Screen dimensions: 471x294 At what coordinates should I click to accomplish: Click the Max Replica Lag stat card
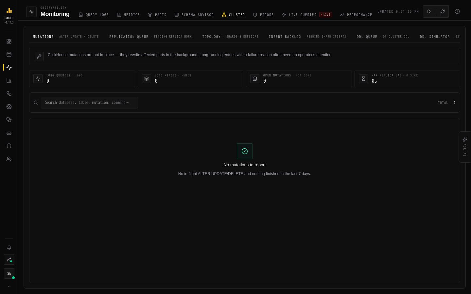pyautogui.click(x=407, y=79)
